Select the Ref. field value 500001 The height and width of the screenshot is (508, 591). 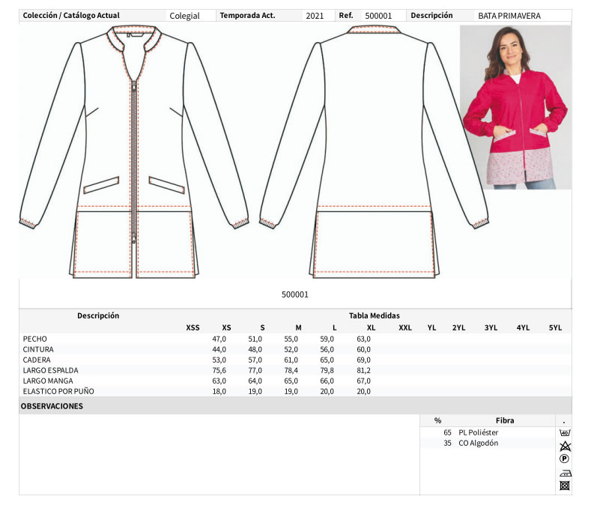(x=378, y=16)
